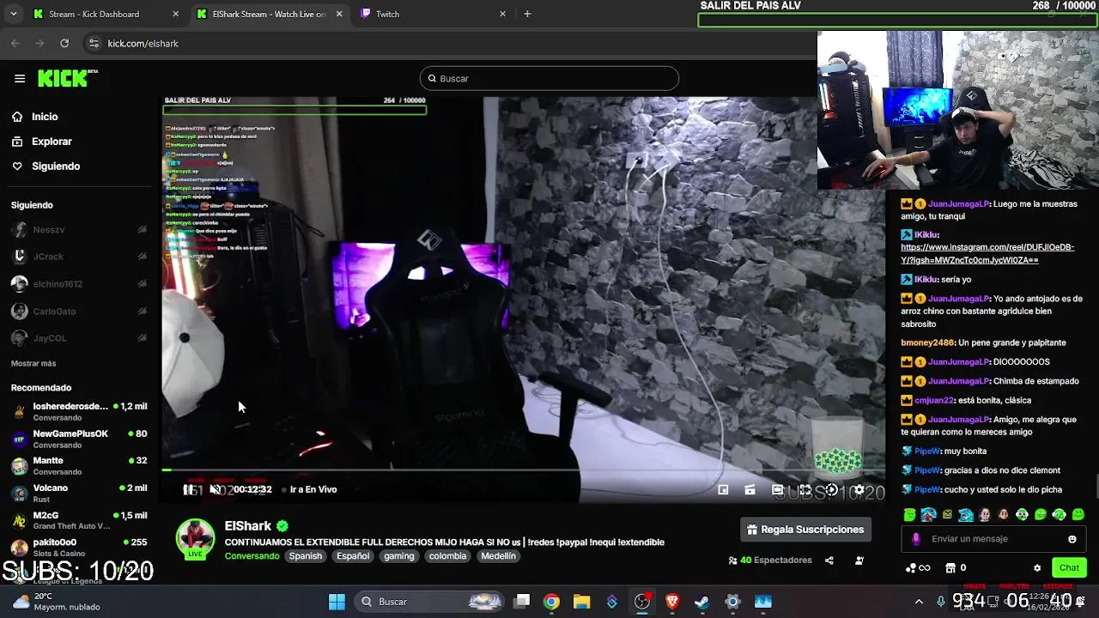Click the ElShark channel name
This screenshot has width=1099, height=618.
(x=248, y=526)
